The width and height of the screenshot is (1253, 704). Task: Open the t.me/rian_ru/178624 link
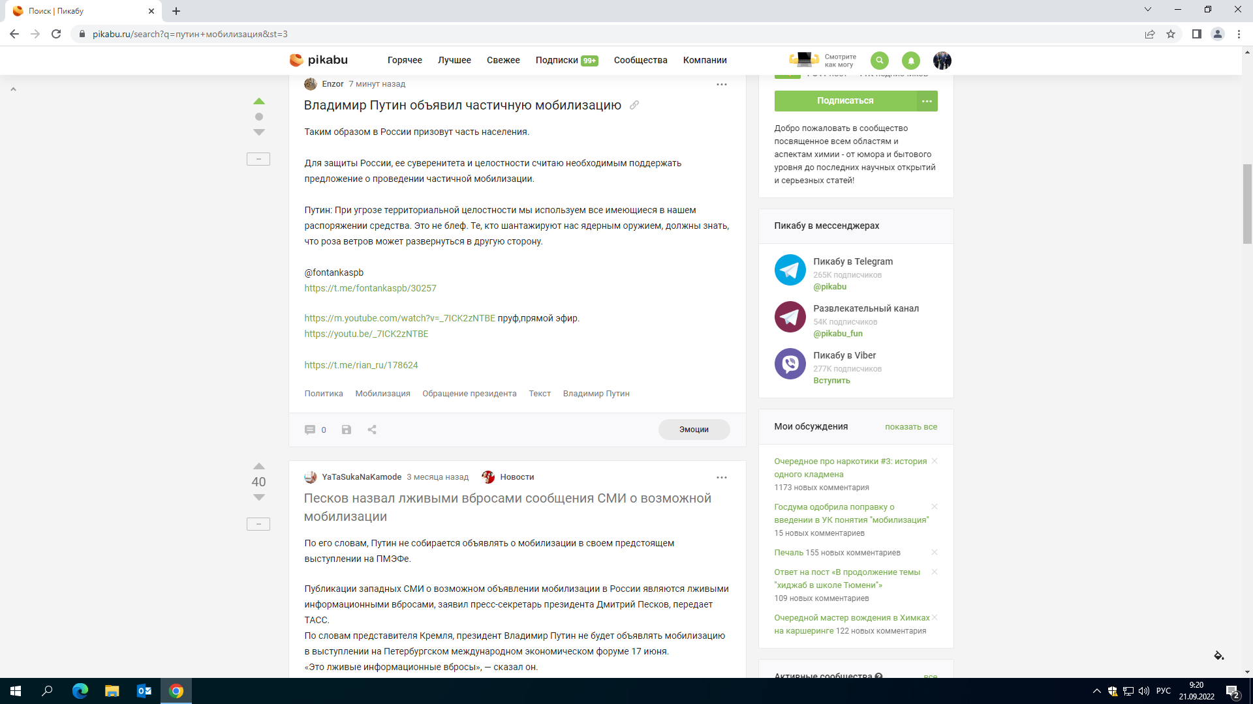click(x=361, y=365)
